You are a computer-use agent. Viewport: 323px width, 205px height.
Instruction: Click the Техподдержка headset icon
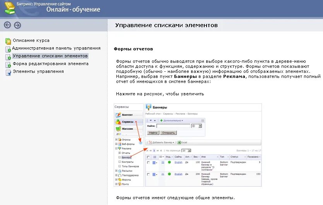click(x=120, y=175)
